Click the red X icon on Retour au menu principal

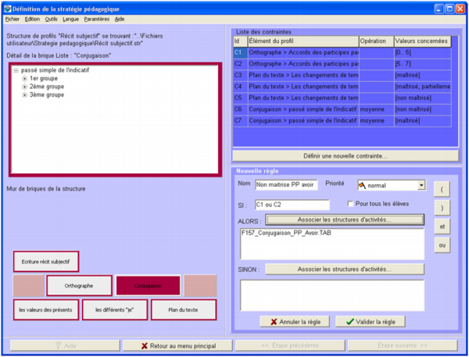point(145,345)
